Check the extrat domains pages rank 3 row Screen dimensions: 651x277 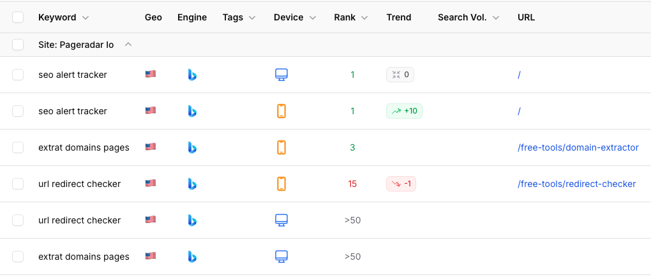[18, 147]
